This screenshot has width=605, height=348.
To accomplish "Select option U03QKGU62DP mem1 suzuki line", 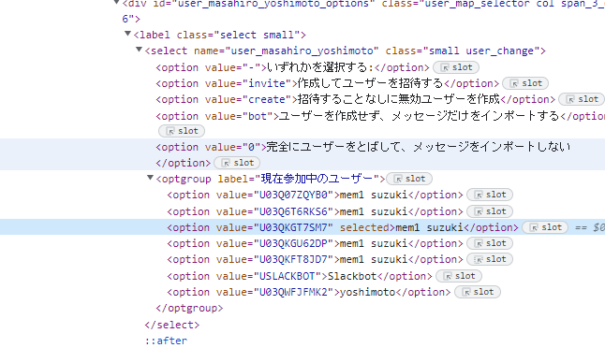I will click(315, 243).
